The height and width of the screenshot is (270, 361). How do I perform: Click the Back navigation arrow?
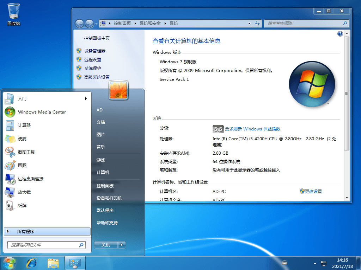coord(79,24)
